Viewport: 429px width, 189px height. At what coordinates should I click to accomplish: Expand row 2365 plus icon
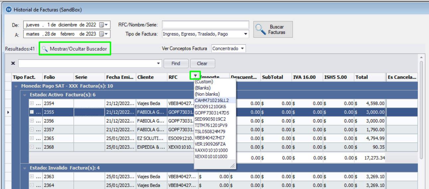pyautogui.click(x=32, y=138)
